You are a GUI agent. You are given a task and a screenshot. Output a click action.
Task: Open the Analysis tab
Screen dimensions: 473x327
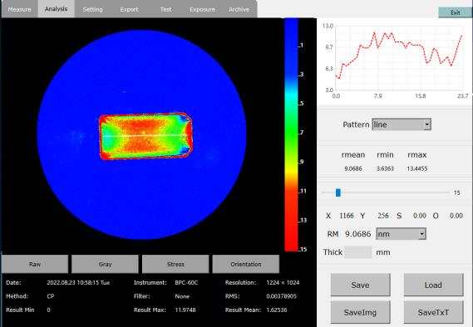coord(56,9)
